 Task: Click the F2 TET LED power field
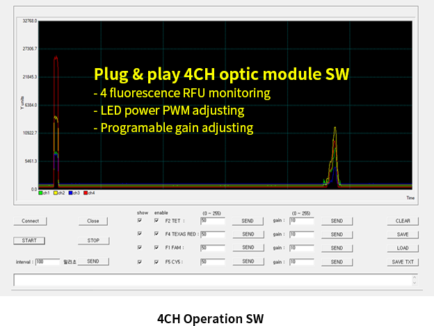[x=212, y=221]
